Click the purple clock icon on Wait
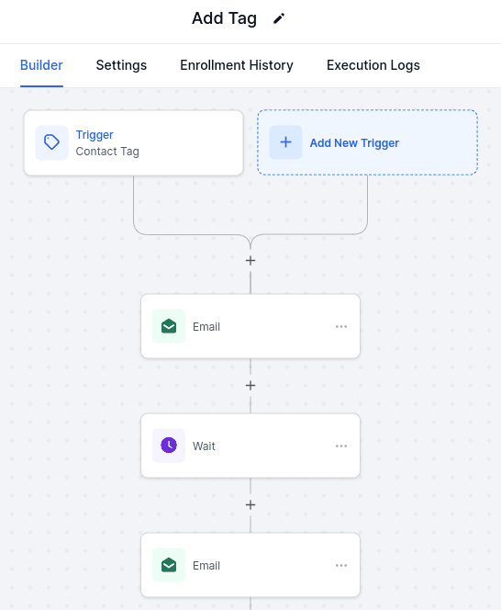This screenshot has height=610, width=501. tap(169, 446)
